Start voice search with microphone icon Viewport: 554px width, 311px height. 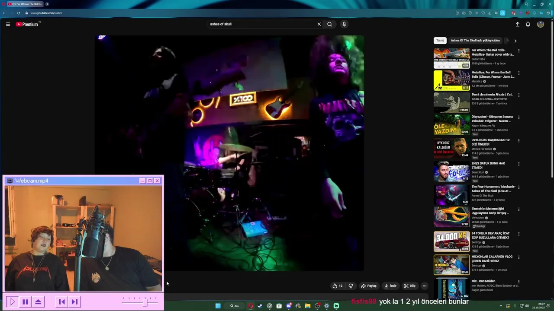pyautogui.click(x=344, y=24)
